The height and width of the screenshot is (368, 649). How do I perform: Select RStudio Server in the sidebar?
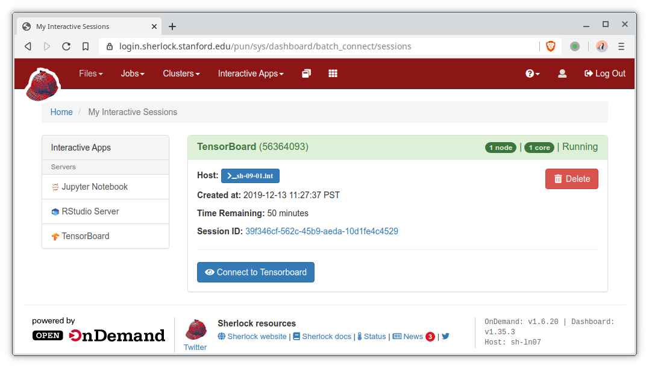(105, 211)
